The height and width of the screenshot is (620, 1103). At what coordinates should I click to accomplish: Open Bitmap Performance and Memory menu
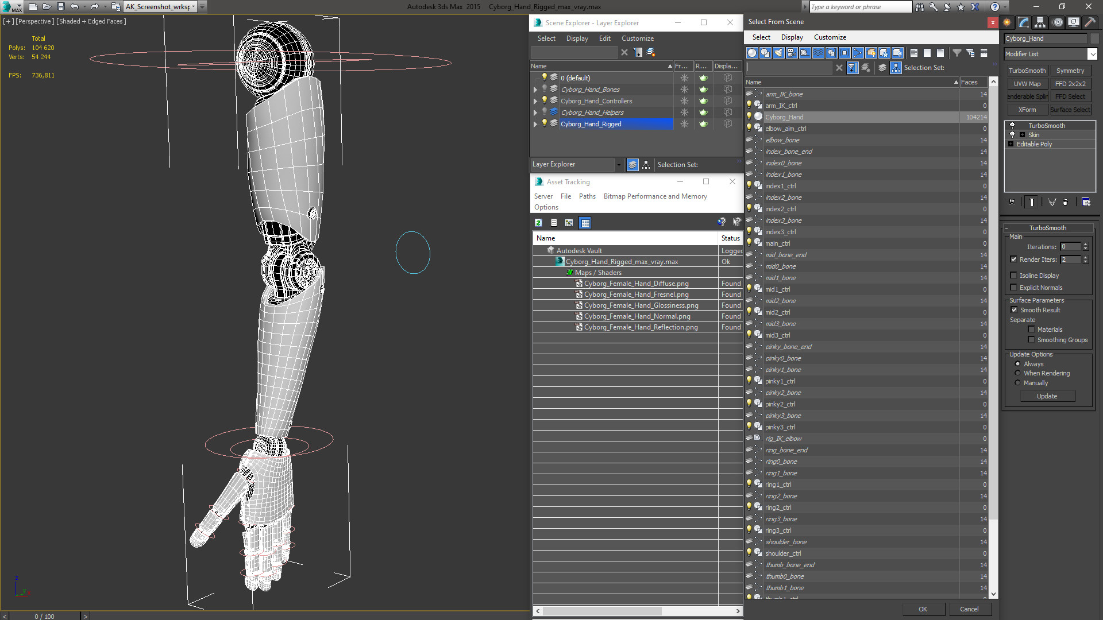coord(655,196)
